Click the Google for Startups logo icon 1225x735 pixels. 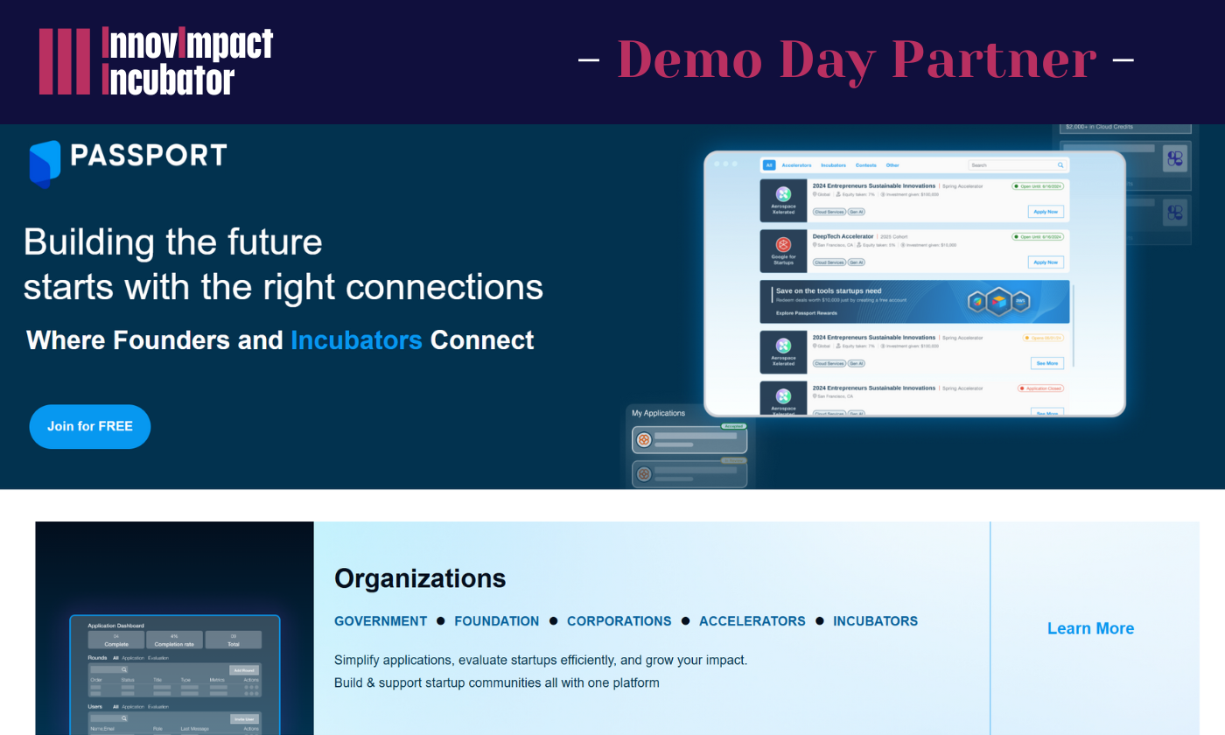pos(783,244)
